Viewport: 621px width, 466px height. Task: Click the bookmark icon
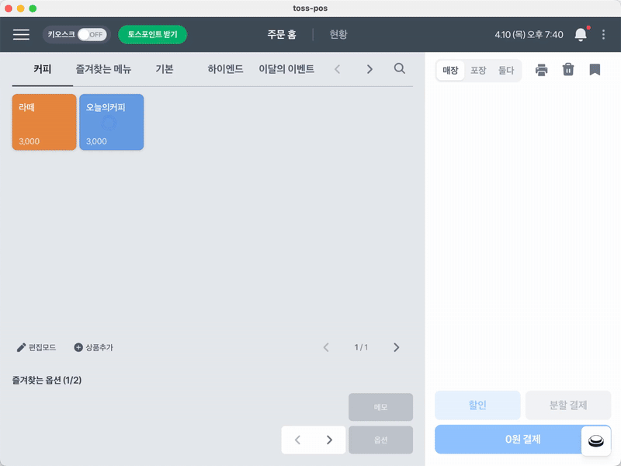[595, 70]
